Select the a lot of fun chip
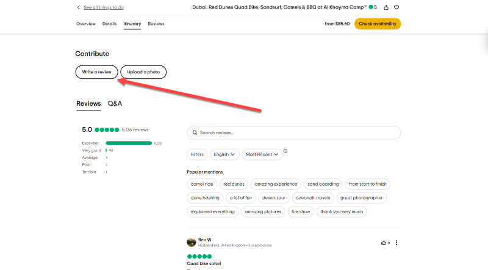 tap(241, 198)
